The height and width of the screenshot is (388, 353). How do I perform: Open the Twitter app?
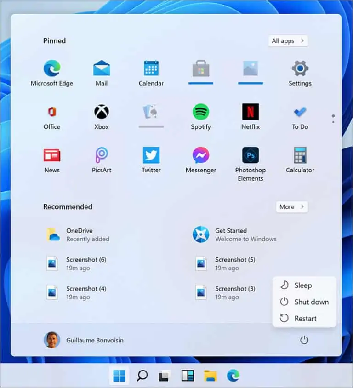point(151,160)
